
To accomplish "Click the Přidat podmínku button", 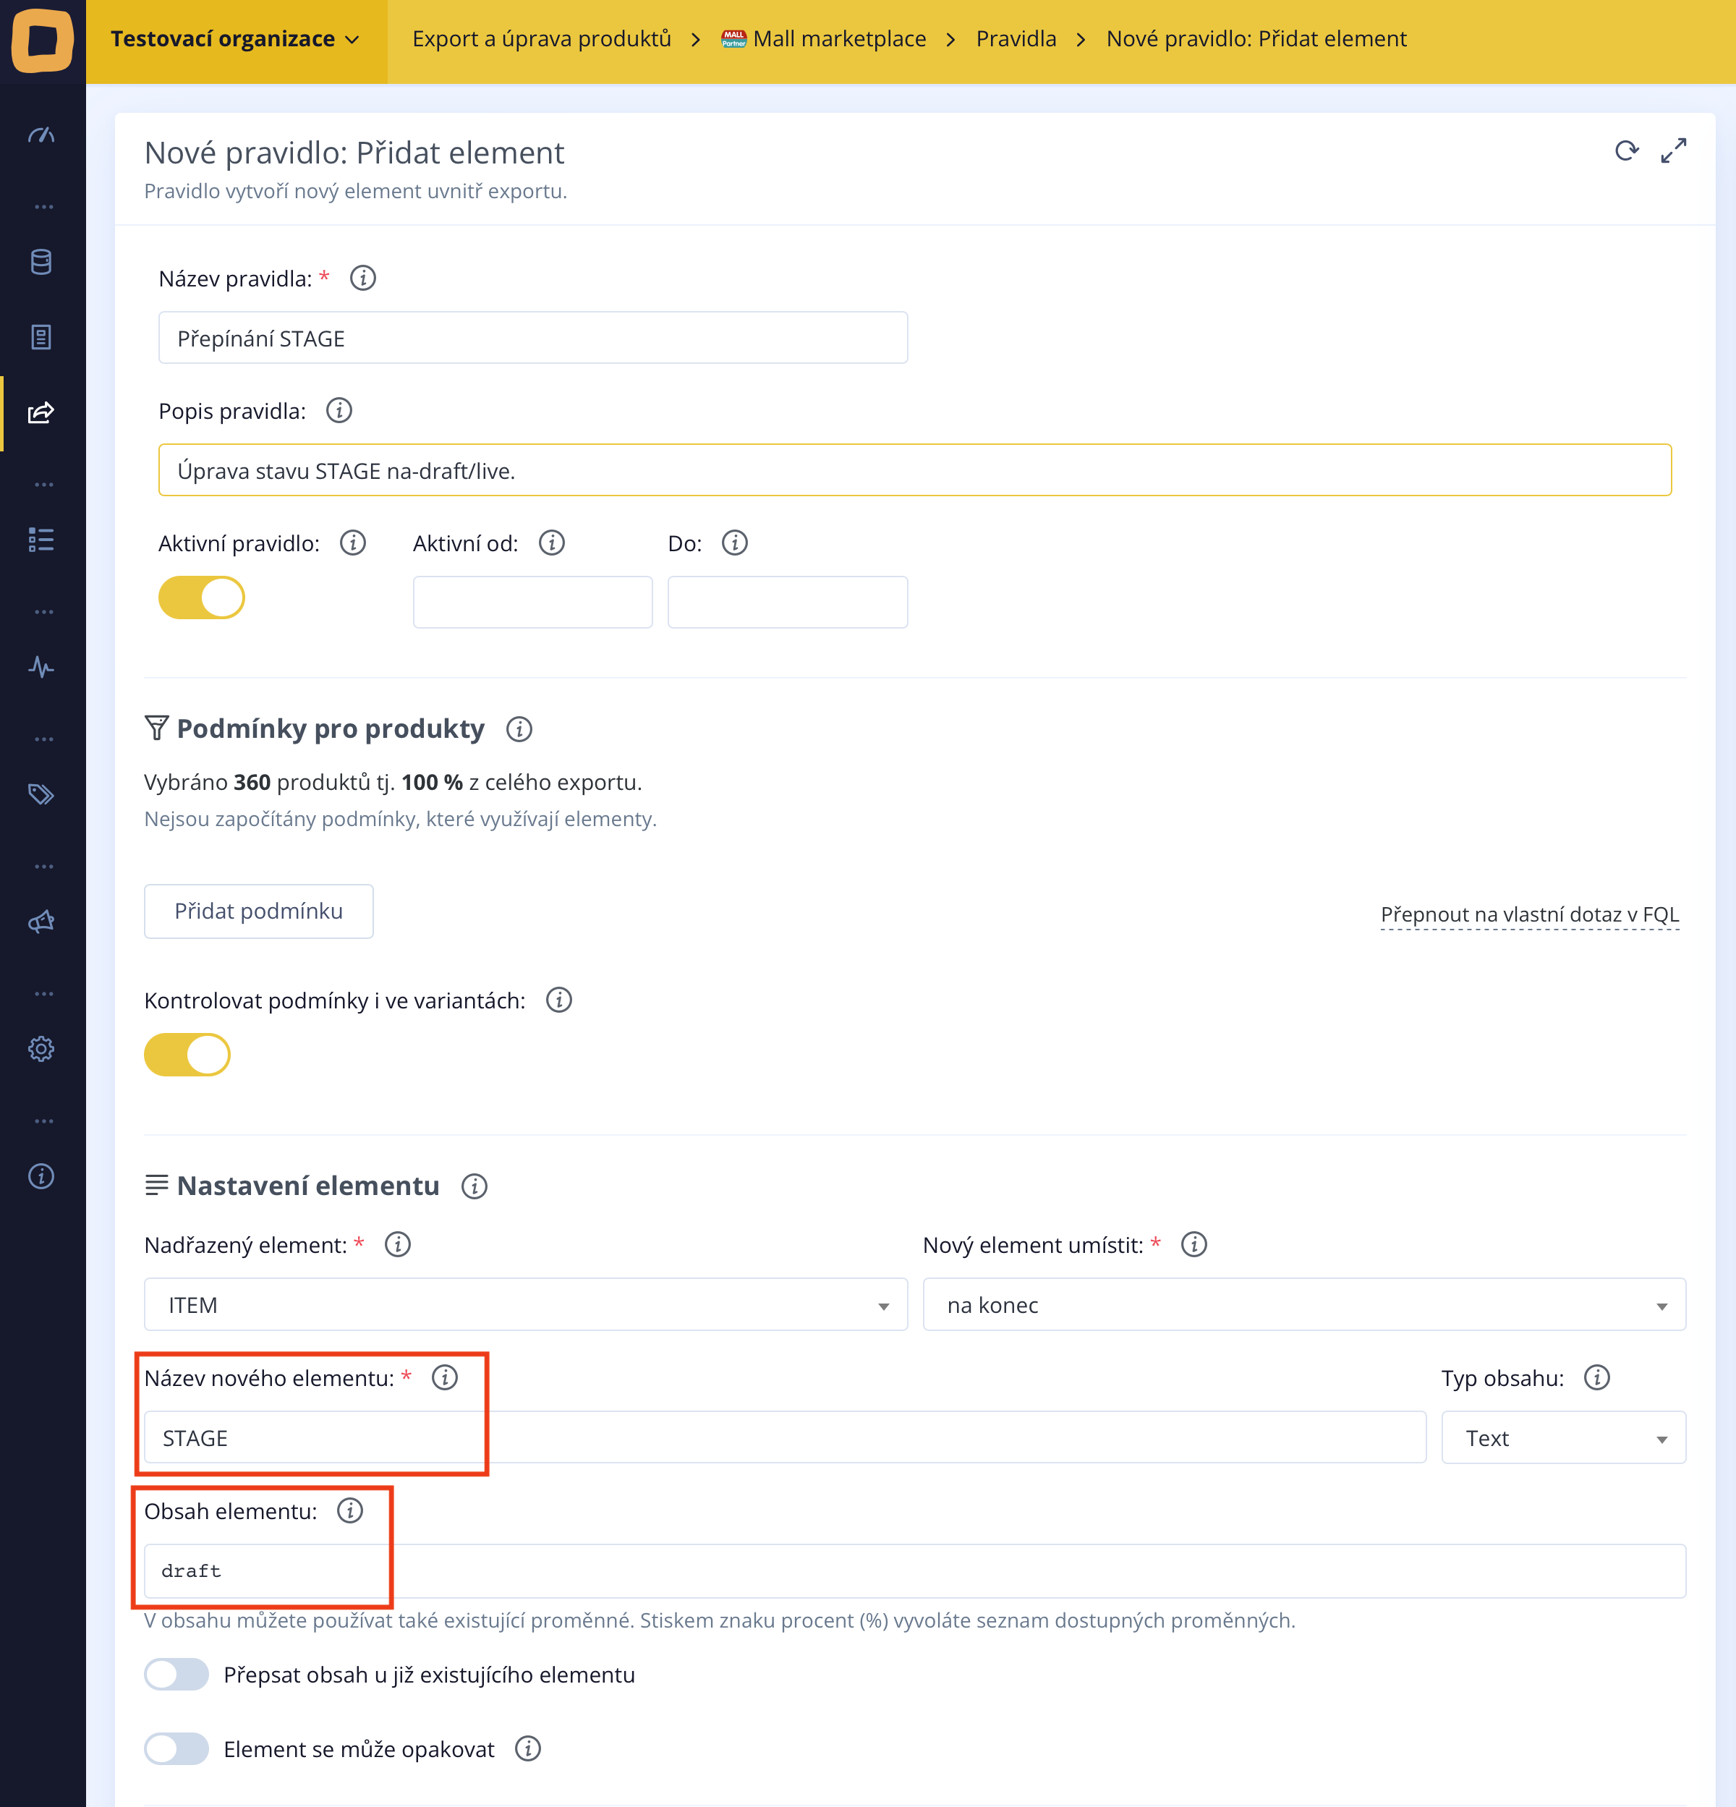I will (258, 911).
